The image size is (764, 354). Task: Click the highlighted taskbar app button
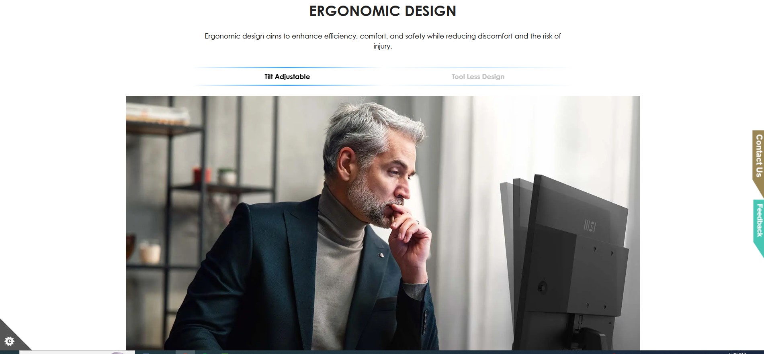(185, 352)
